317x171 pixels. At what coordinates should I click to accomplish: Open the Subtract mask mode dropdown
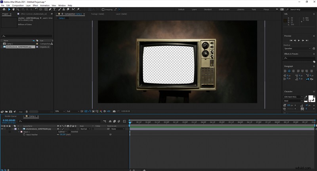tap(62, 132)
